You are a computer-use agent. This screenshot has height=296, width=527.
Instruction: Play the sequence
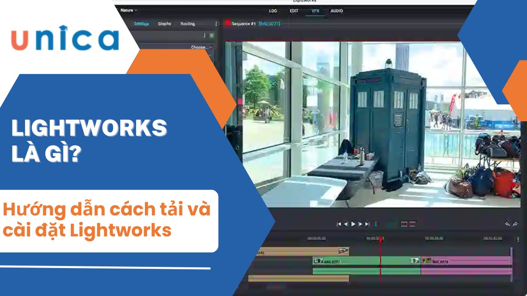click(353, 224)
